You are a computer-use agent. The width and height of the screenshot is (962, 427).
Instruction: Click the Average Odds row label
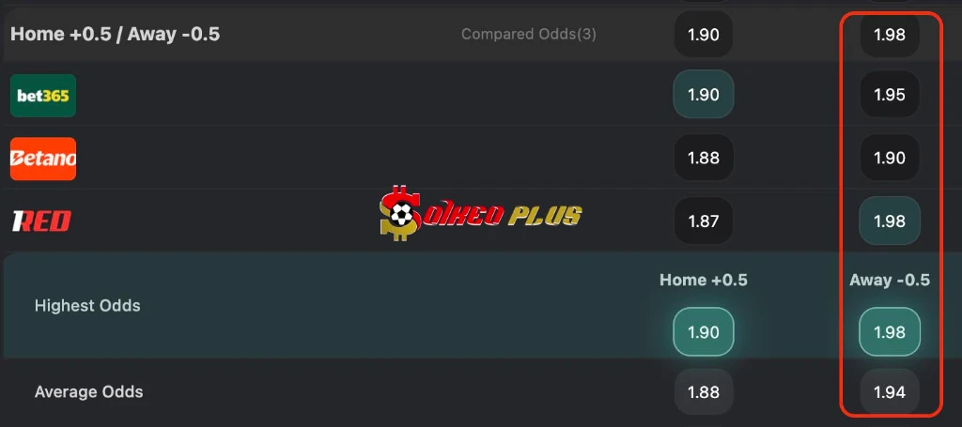(89, 391)
